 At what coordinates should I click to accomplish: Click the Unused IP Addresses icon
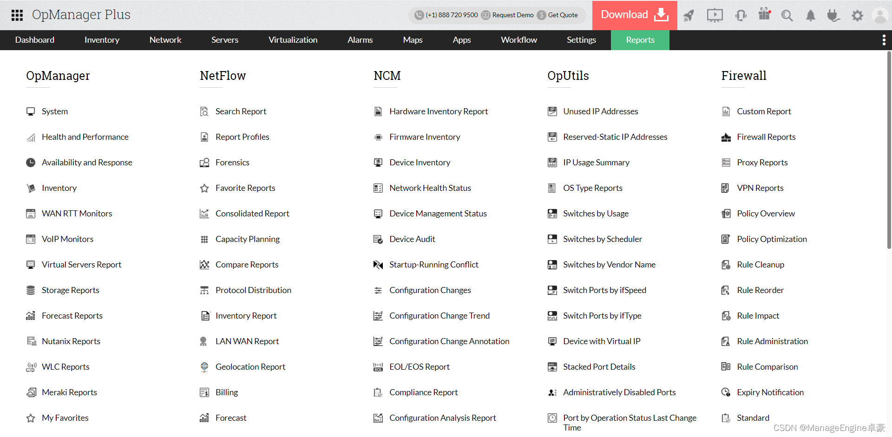[552, 111]
